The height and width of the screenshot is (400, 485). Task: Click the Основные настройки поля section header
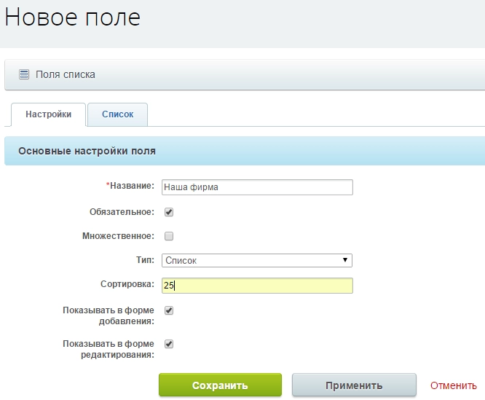[x=87, y=152]
